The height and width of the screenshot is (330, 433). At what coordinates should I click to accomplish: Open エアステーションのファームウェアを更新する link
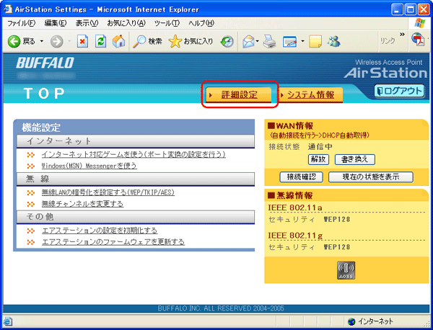click(113, 242)
